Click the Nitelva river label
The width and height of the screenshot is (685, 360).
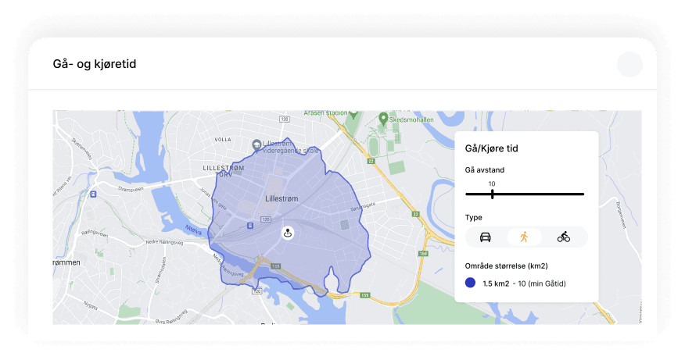(193, 230)
